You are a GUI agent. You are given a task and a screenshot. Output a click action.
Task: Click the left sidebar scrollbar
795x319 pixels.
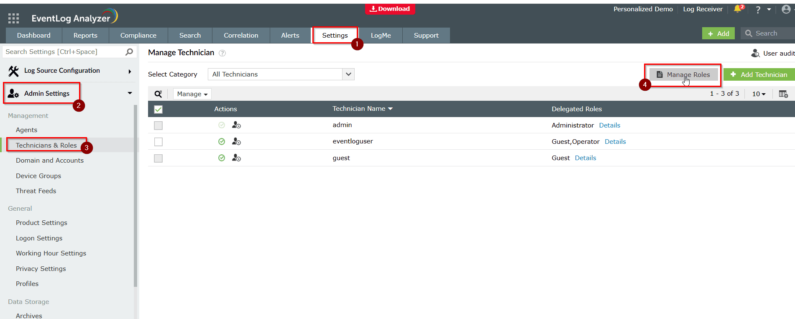(135, 196)
